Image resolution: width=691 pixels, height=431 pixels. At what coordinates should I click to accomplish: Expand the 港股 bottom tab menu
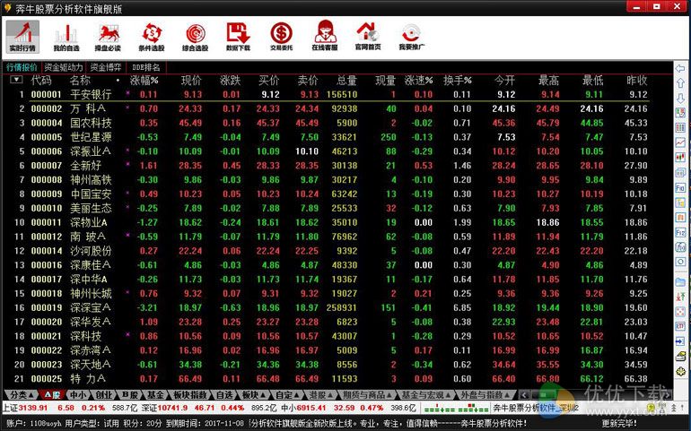[x=320, y=395]
